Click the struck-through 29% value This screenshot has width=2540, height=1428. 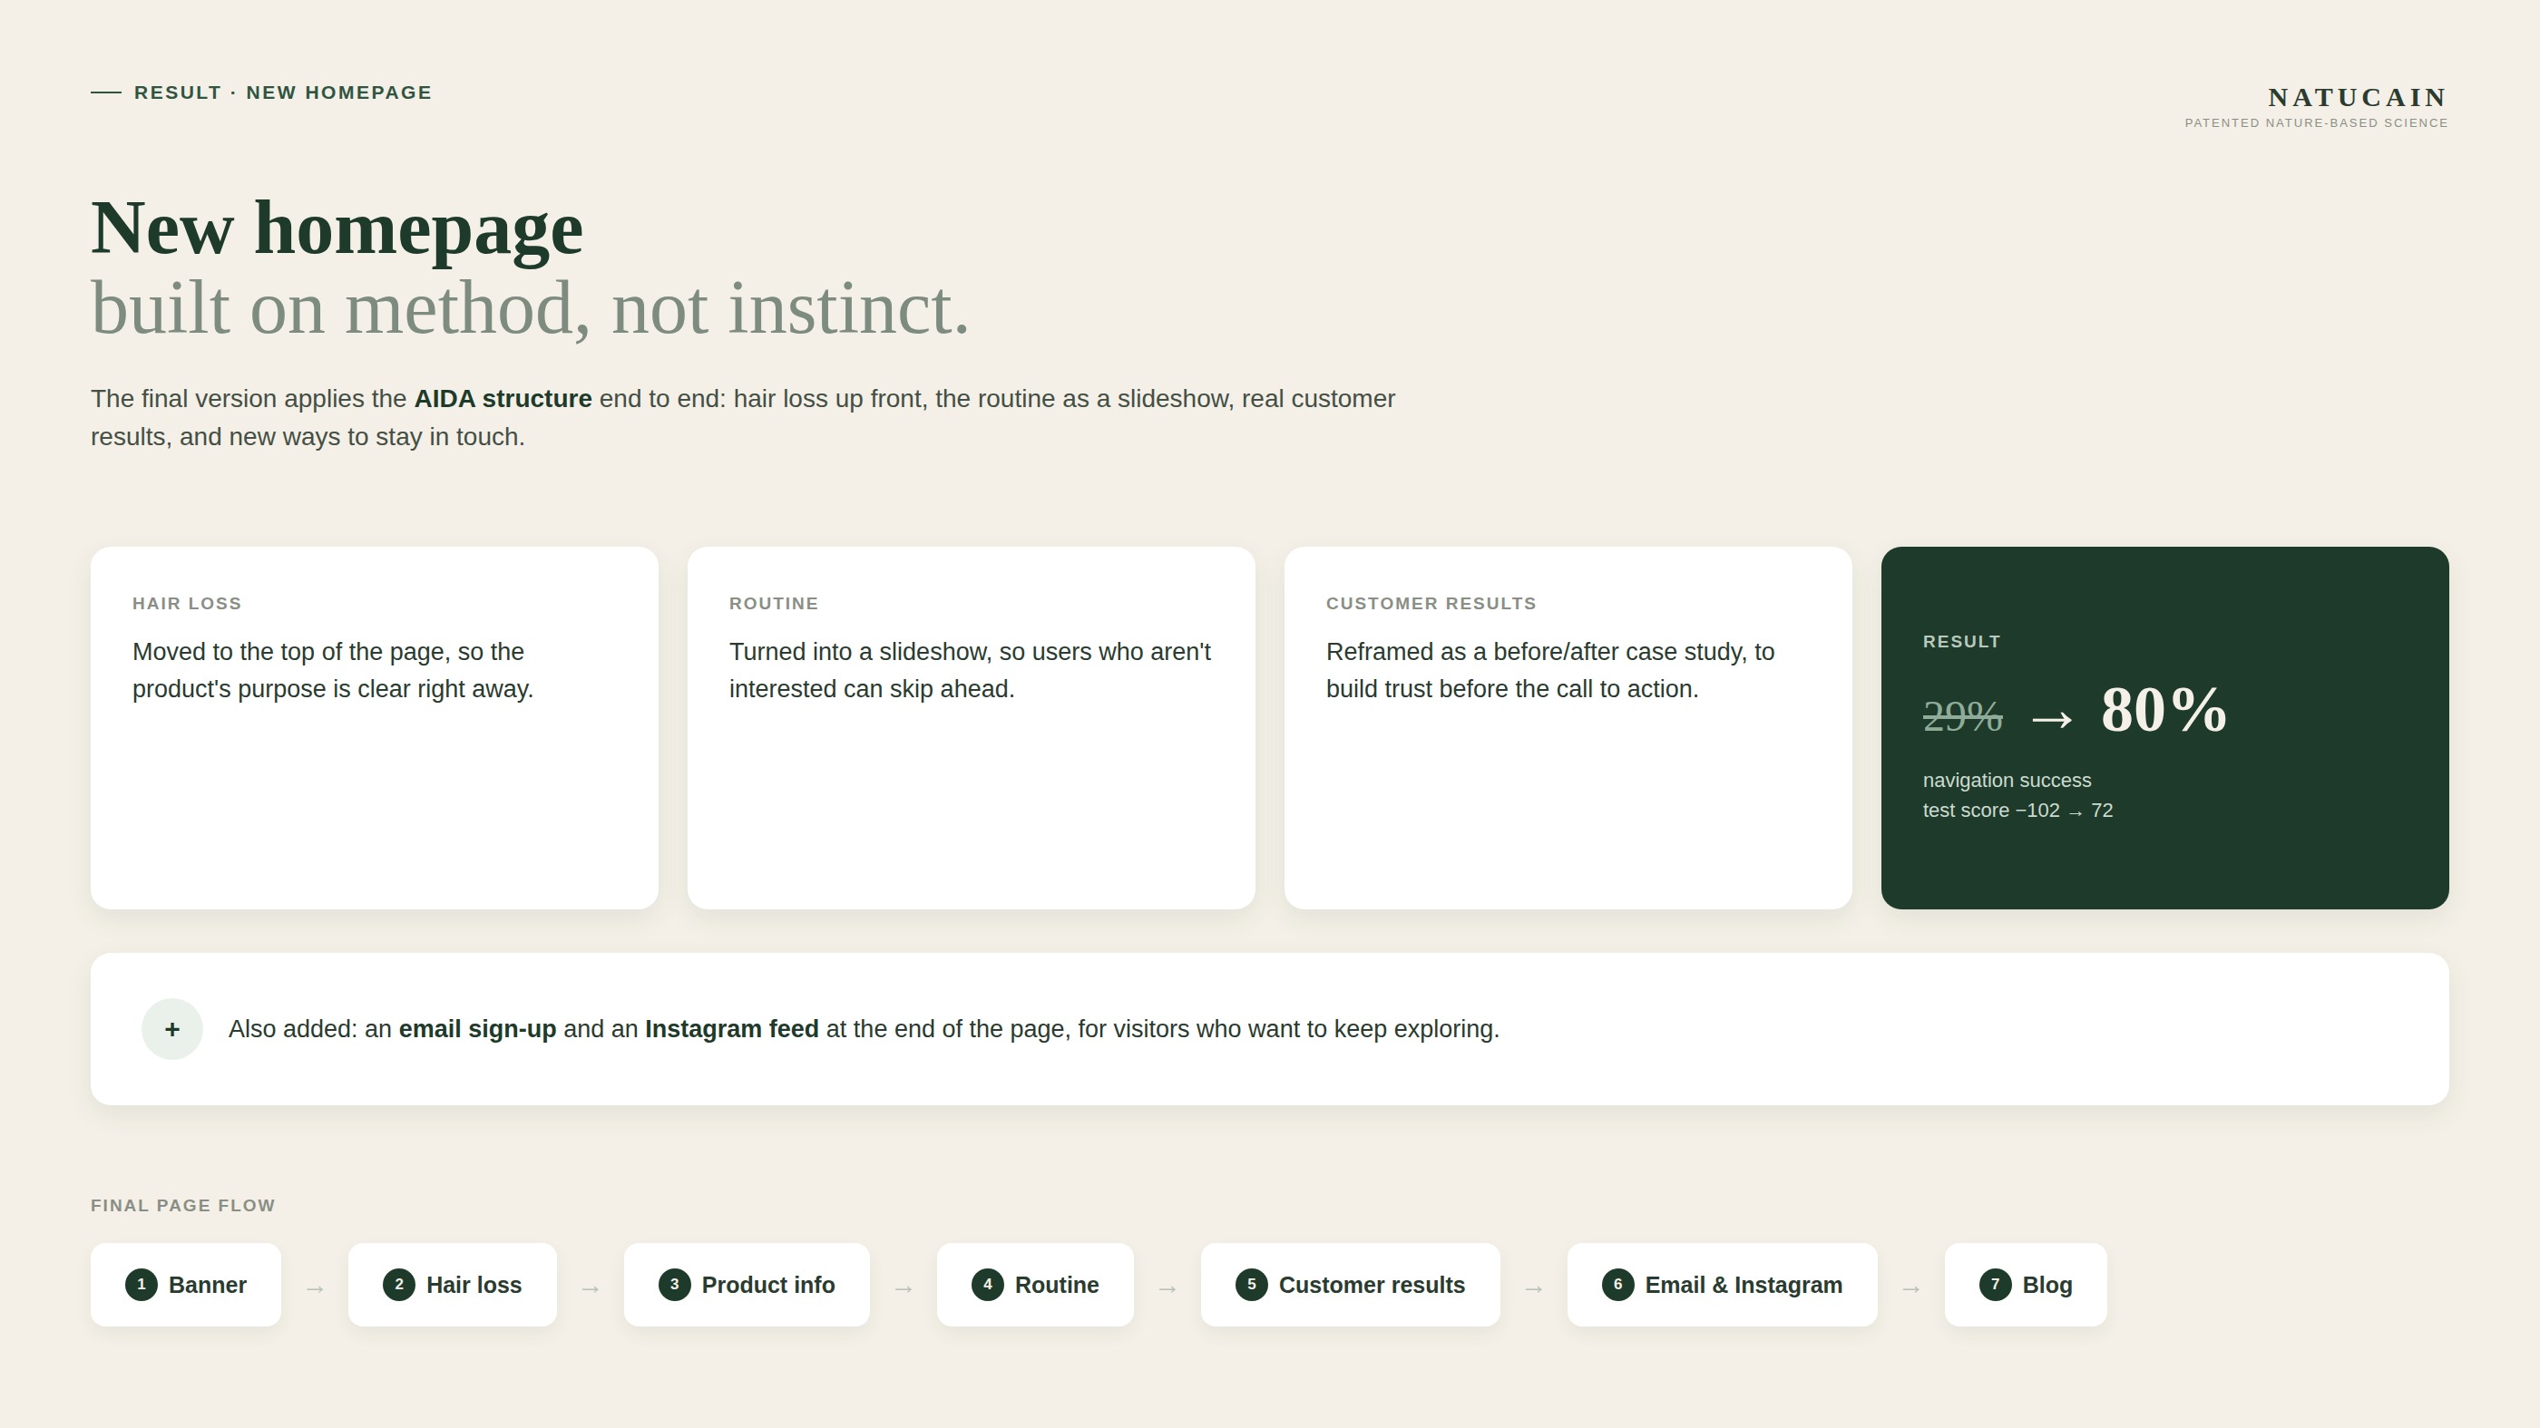pyautogui.click(x=1962, y=716)
